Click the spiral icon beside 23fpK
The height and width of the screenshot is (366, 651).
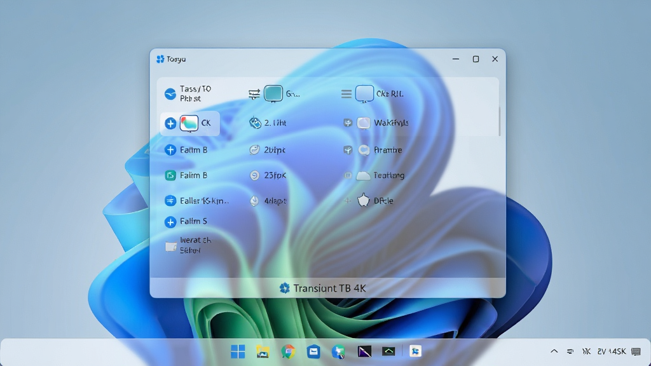pos(254,175)
